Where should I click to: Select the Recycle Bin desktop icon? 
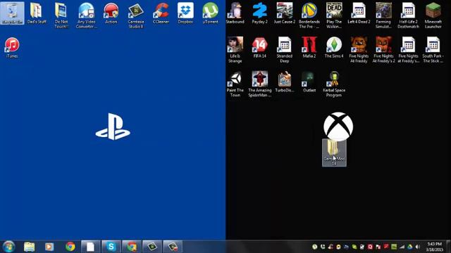pos(12,13)
